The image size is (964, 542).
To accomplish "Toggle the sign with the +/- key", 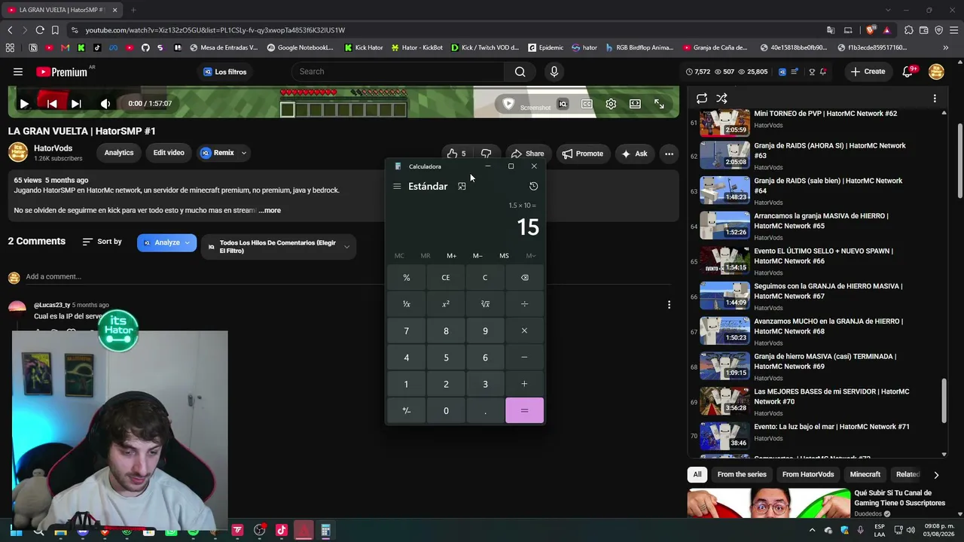I will 407,411.
